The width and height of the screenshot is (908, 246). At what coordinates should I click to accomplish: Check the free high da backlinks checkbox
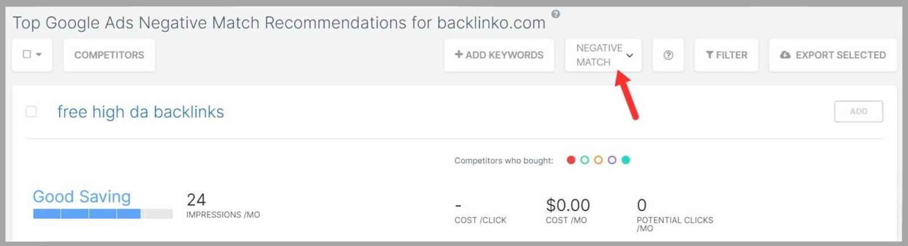31,112
